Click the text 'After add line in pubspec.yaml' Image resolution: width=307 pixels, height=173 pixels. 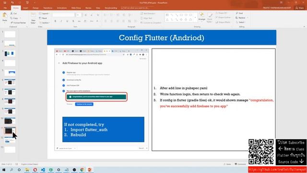point(183,88)
